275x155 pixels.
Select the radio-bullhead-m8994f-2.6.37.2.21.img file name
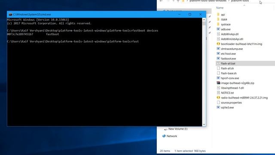point(244,98)
